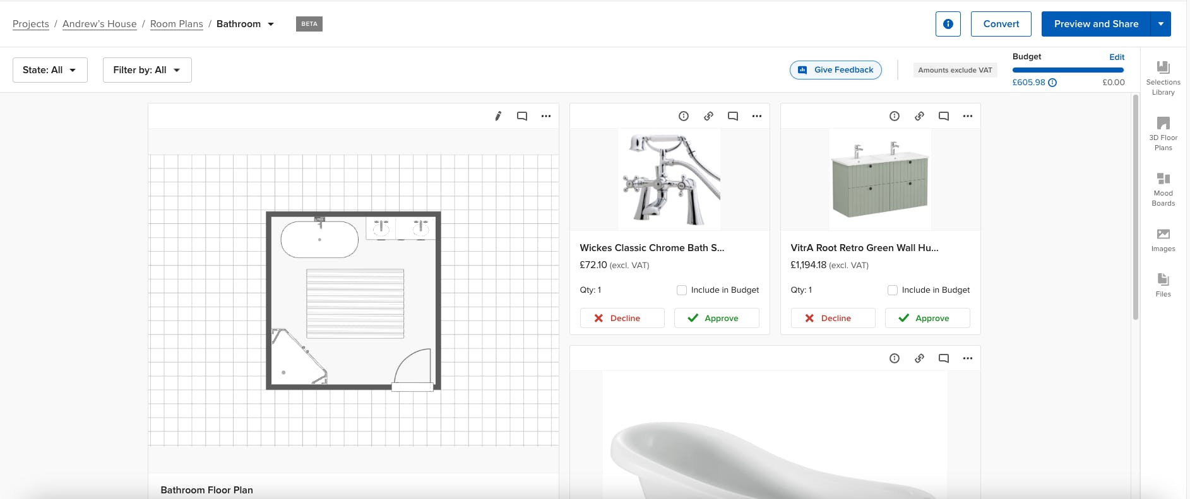Viewport: 1190px width, 499px height.
Task: Open the Images panel in the sidebar
Action: point(1163,240)
